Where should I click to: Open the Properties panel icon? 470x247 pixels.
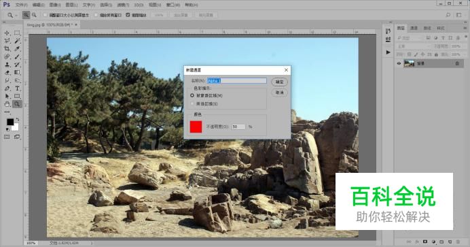coord(388,39)
